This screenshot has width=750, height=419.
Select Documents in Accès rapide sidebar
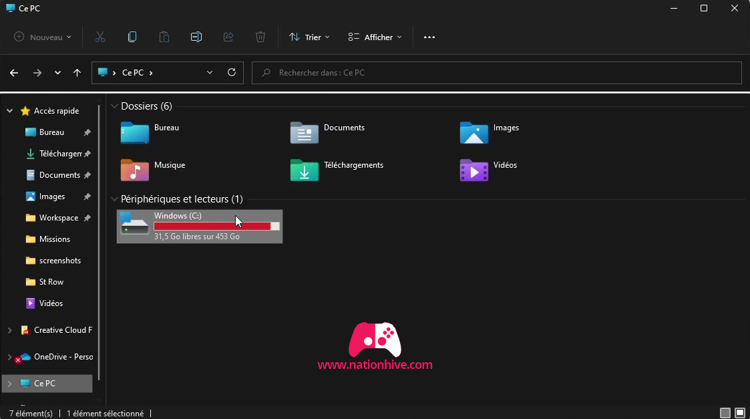coord(59,175)
